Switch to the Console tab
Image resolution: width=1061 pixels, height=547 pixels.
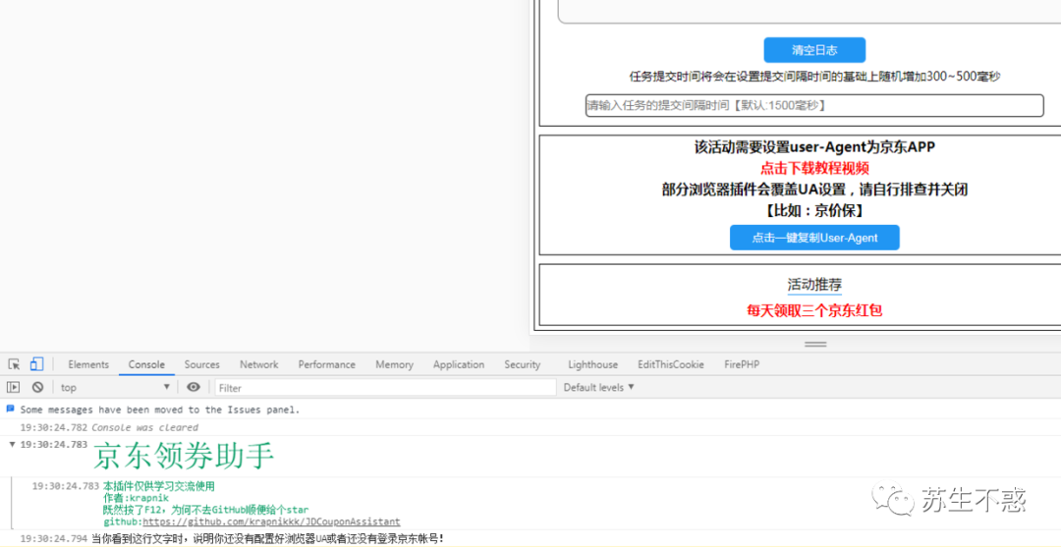pyautogui.click(x=146, y=364)
